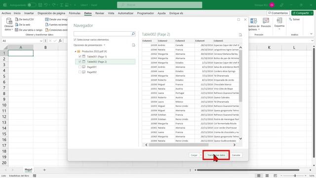This screenshot has width=316, height=178.
Task: Click the pen icon beside the avatar
Action: [x=281, y=5]
